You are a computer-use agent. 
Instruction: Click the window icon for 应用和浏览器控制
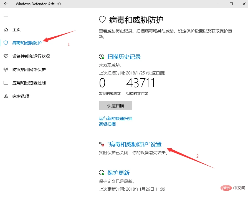[6, 83]
